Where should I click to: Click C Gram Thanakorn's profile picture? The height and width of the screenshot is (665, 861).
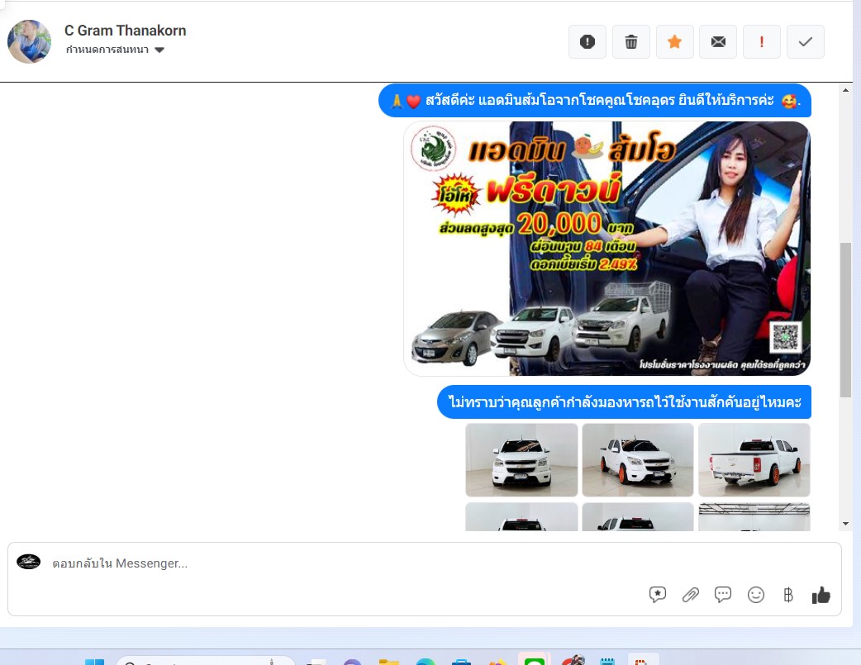30,41
